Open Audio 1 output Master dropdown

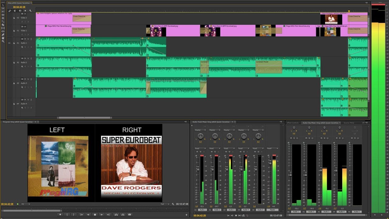[200, 130]
